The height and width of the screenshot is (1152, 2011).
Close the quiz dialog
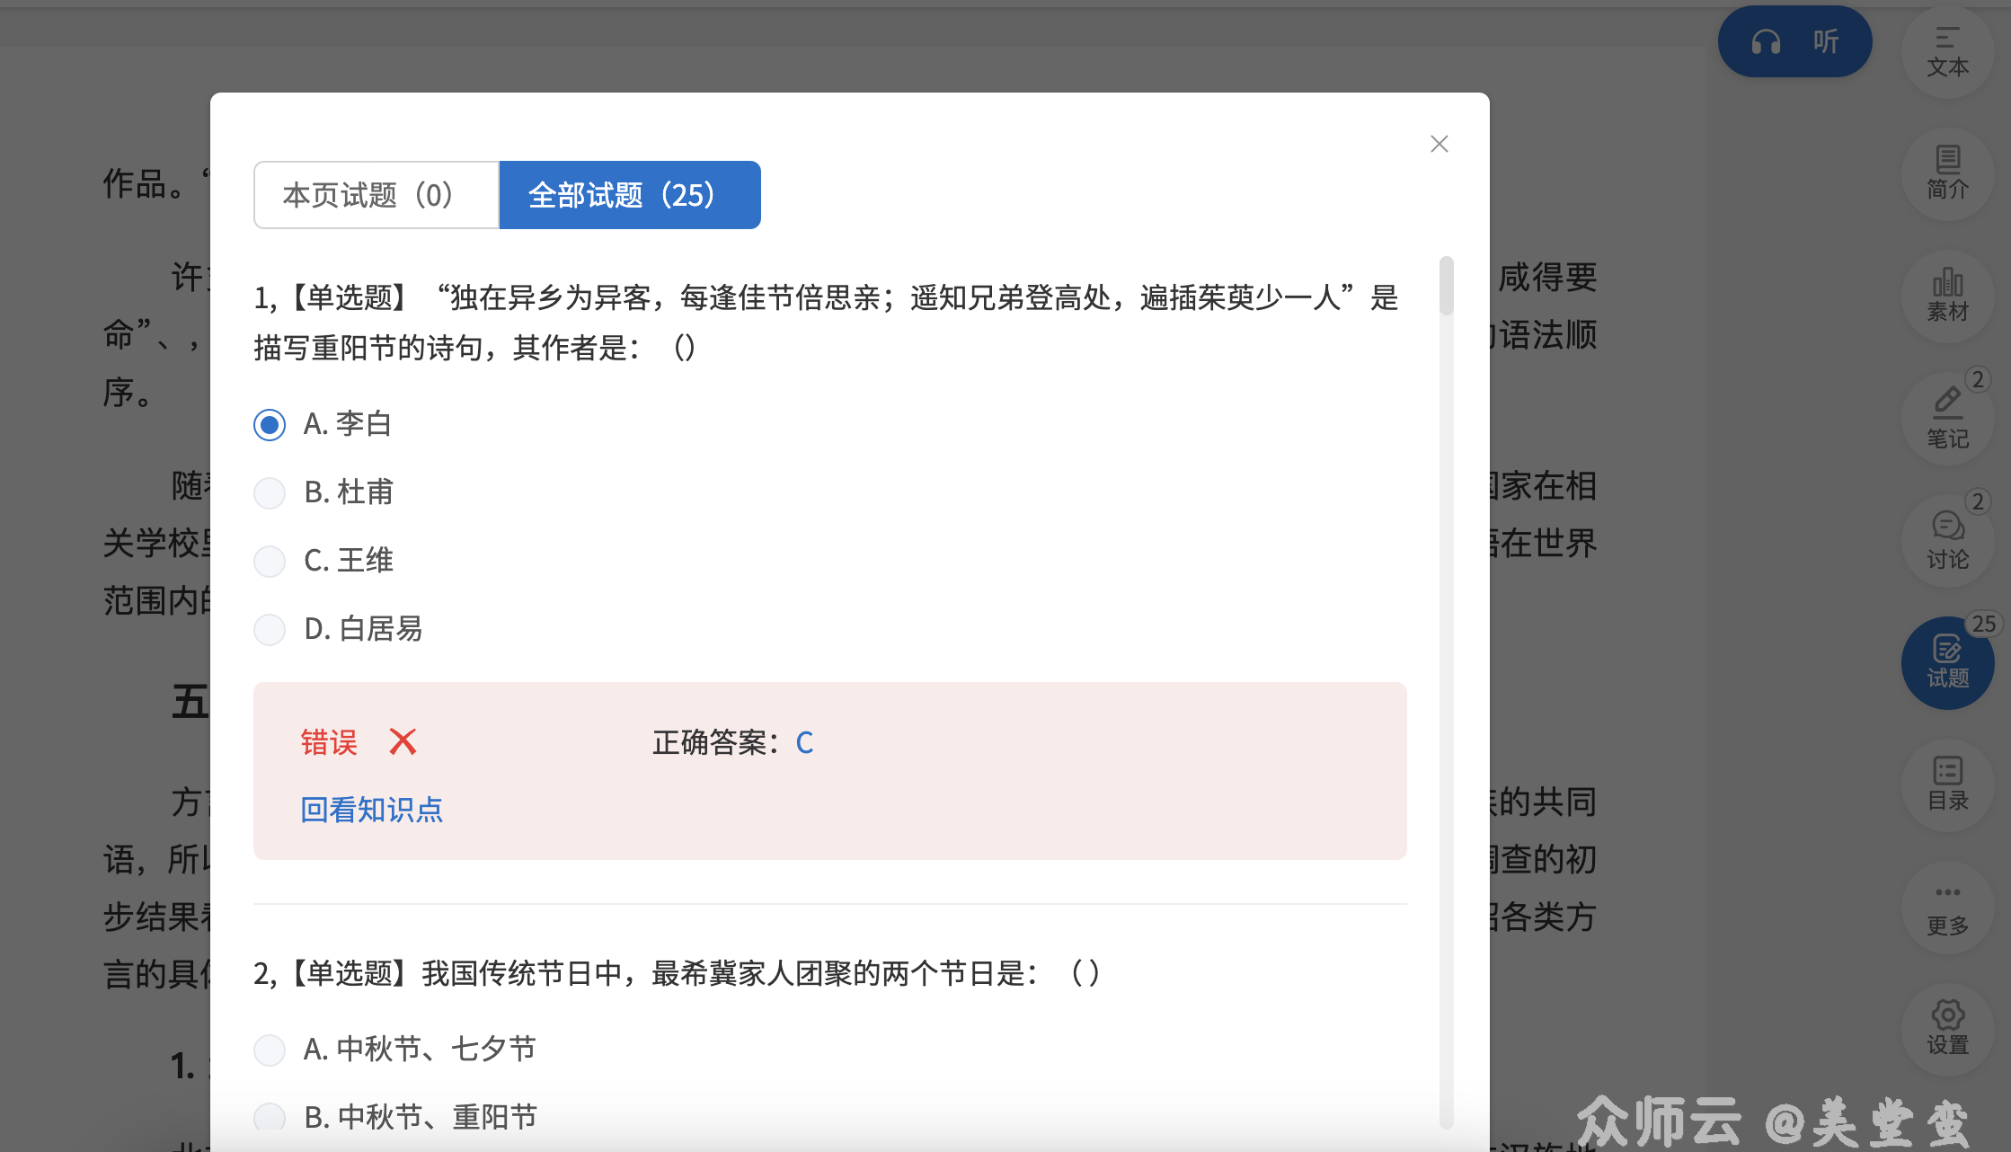click(x=1439, y=144)
